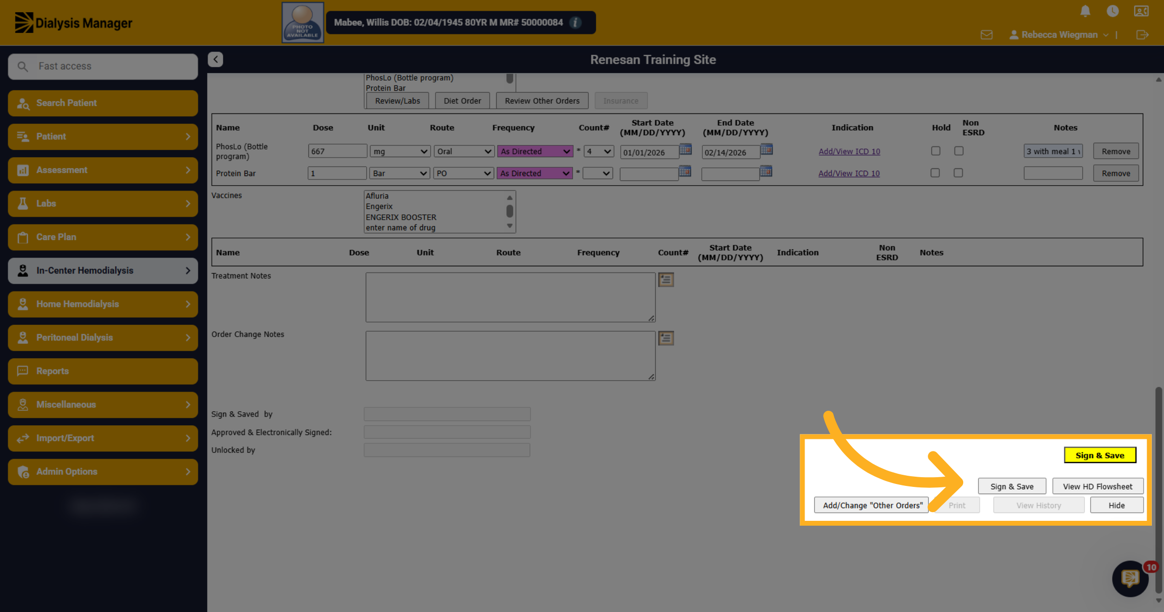Expand the Patient sidebar menu

pyautogui.click(x=103, y=136)
